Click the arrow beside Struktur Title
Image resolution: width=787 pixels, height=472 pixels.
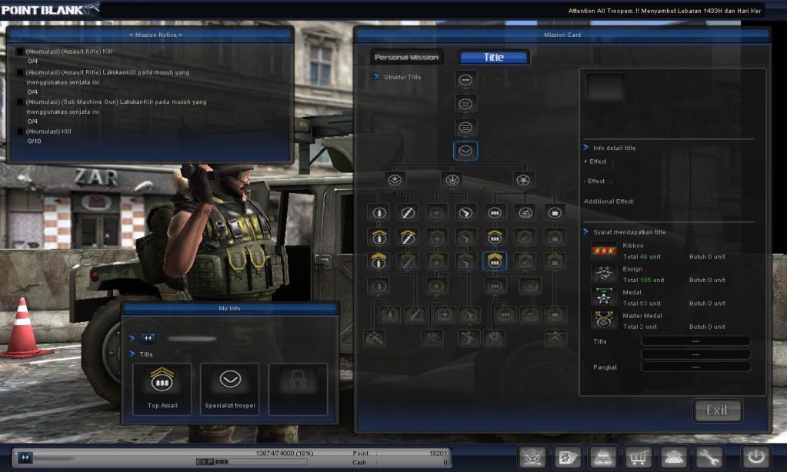376,77
